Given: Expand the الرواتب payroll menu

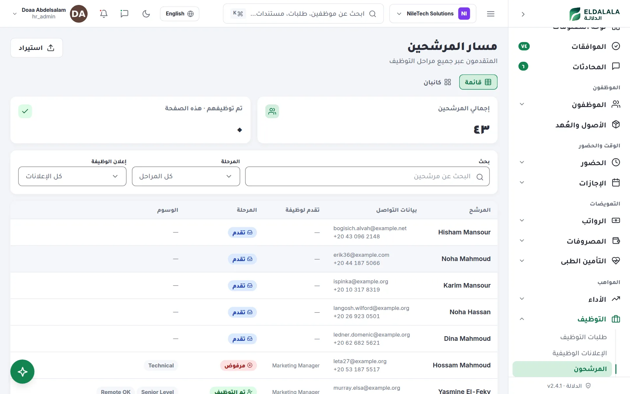Looking at the screenshot, I should click(569, 221).
